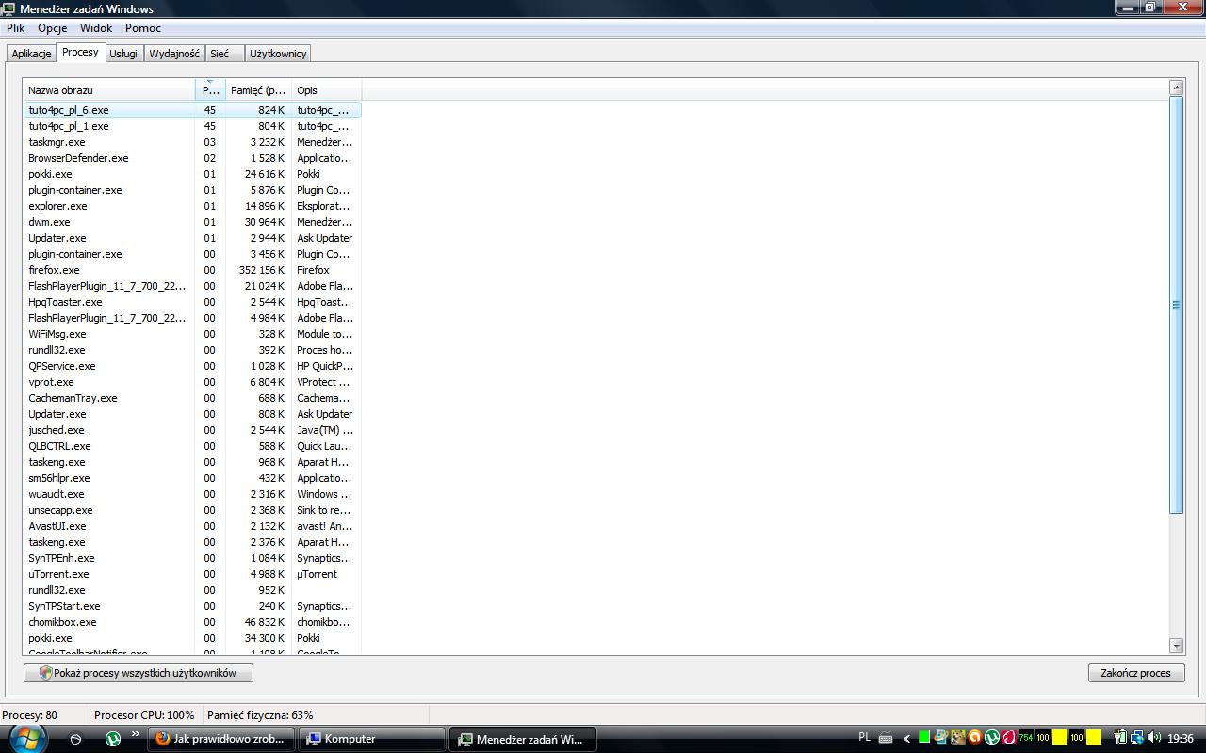Select the tuto4pc_pl_6.exe process
1206x753 pixels.
coord(192,110)
